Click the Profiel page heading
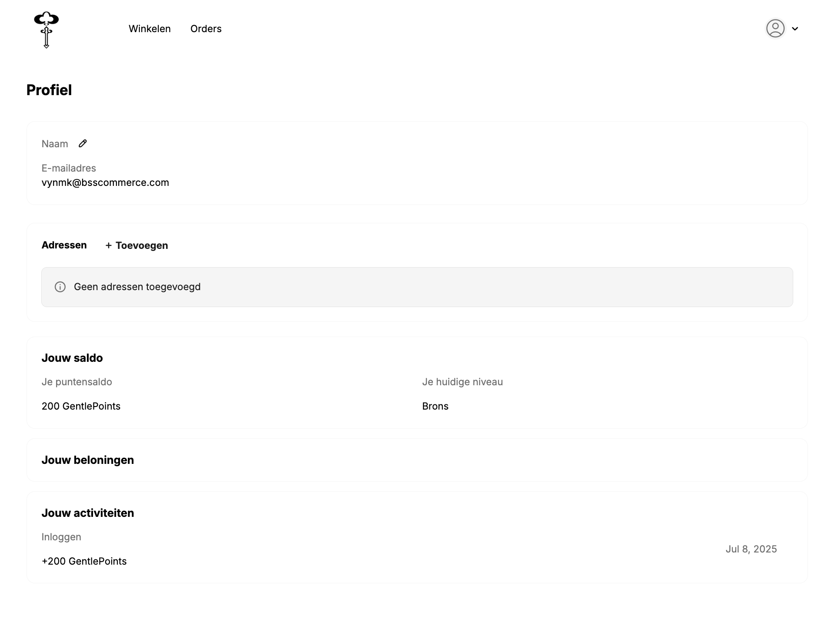 [x=49, y=90]
